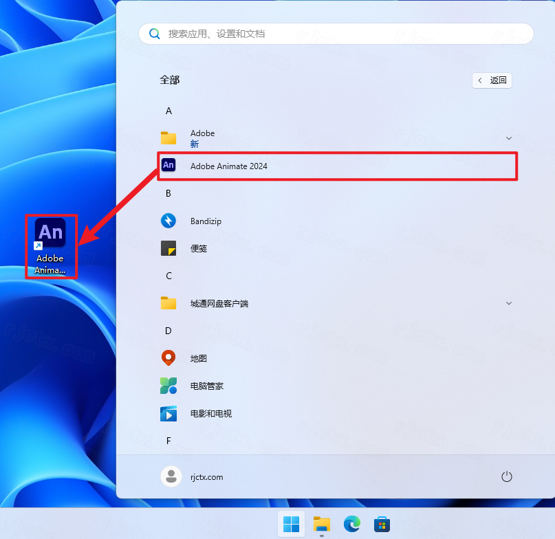The height and width of the screenshot is (539, 555).
Task: Click the search apps and documents field
Action: (336, 34)
